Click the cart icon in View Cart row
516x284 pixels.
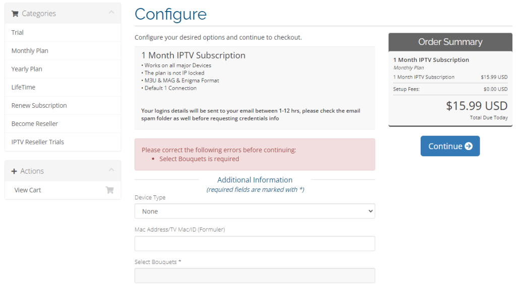pos(109,190)
